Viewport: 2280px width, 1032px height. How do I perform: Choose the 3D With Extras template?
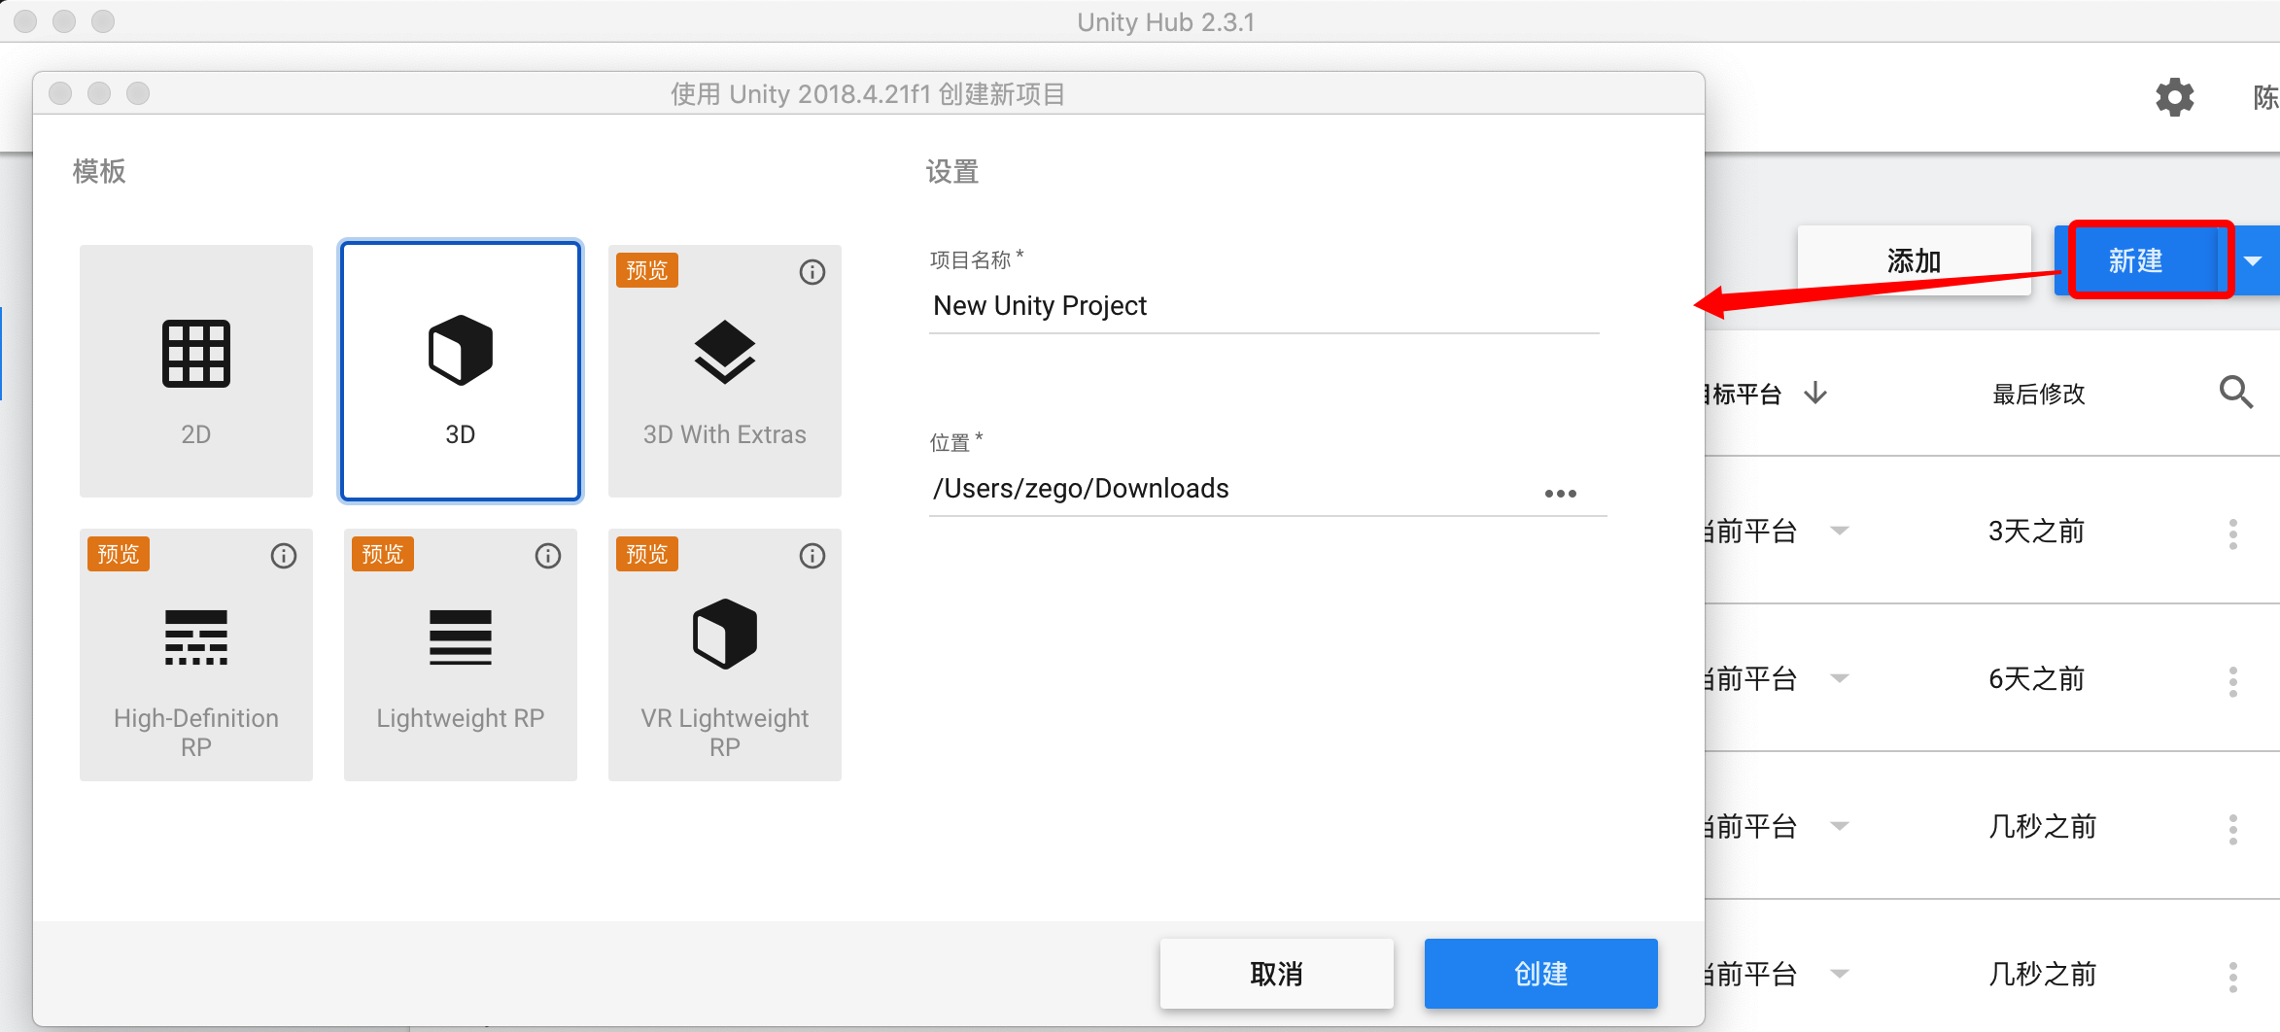tap(724, 371)
